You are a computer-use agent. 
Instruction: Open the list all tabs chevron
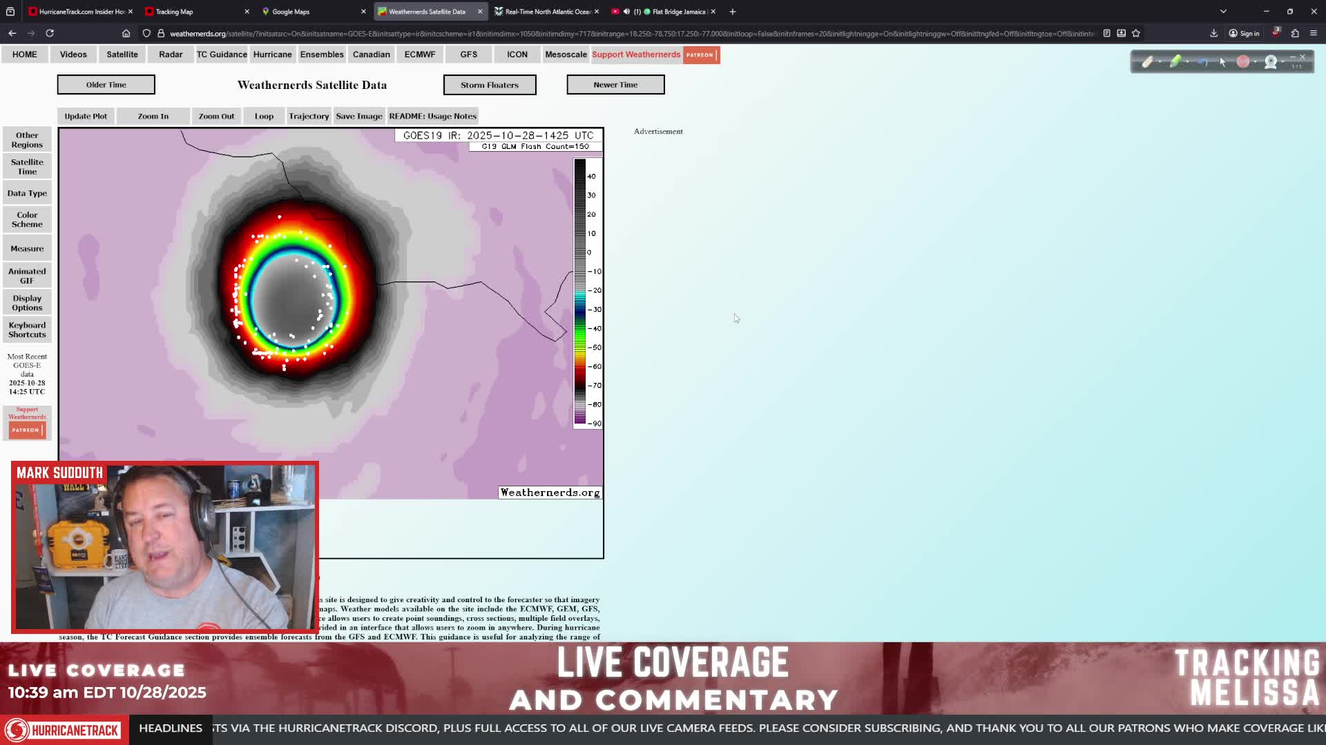(x=1223, y=12)
